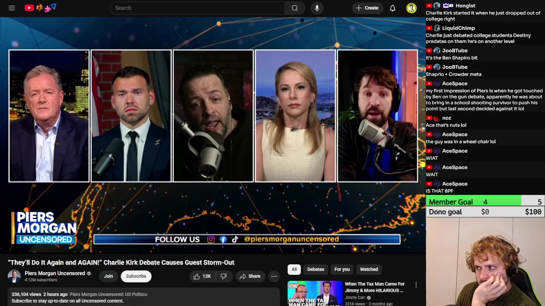Screen dimensions: 545x306
Task: Click the Create button
Action: pyautogui.click(x=367, y=8)
